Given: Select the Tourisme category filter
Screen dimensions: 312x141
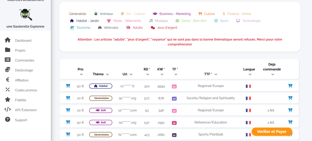Looking at the screenshot, I should [80, 28].
